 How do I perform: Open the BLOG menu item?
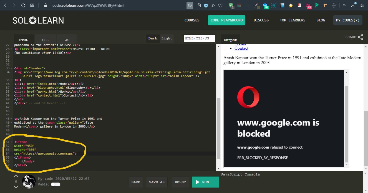click(x=321, y=20)
